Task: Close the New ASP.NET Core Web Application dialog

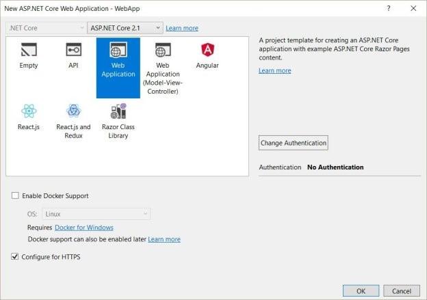Action: pos(413,8)
